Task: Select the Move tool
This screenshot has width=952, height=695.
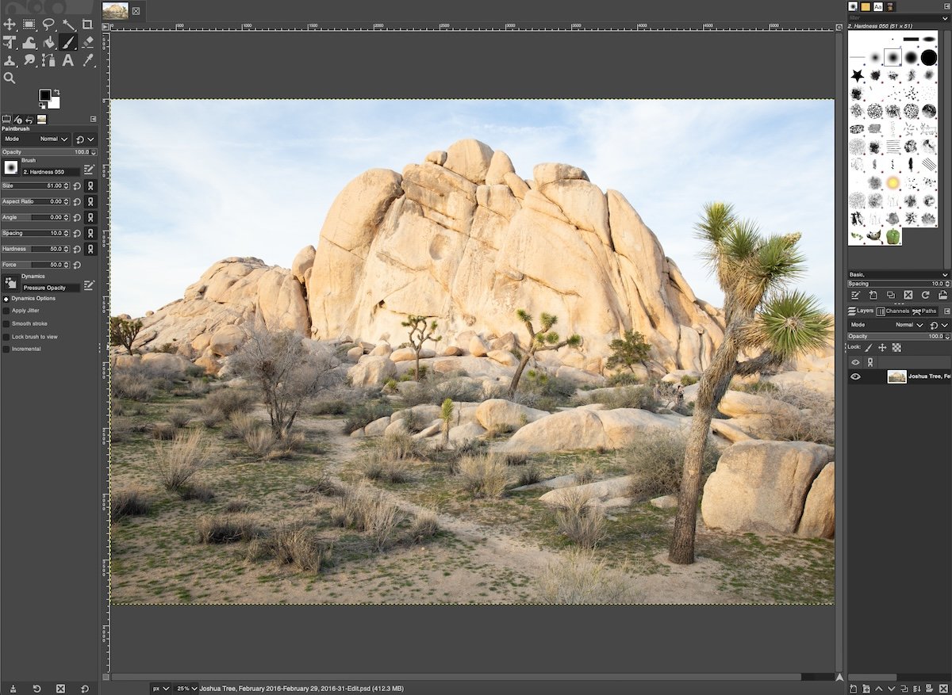Action: pos(10,25)
